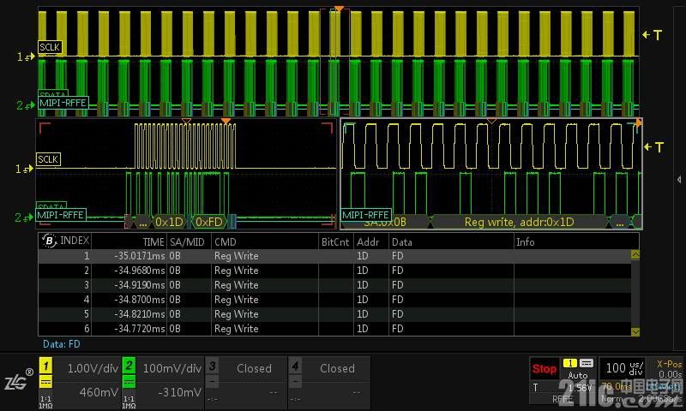Click channel 2 ground marker in lower-left window
The height and width of the screenshot is (411, 686).
(24, 217)
